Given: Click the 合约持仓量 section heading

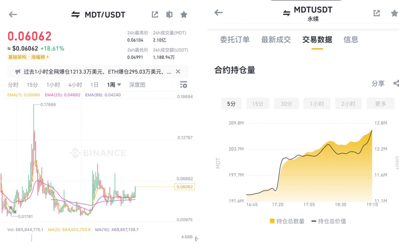Looking at the screenshot, I should (234, 70).
